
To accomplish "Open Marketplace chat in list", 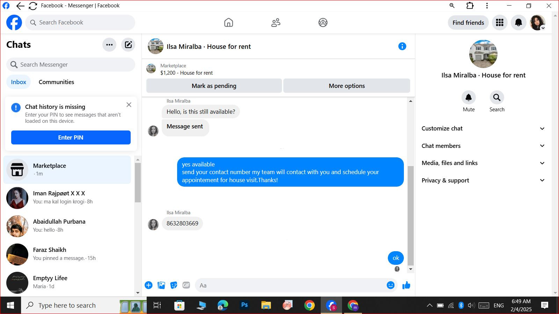I will pyautogui.click(x=67, y=170).
